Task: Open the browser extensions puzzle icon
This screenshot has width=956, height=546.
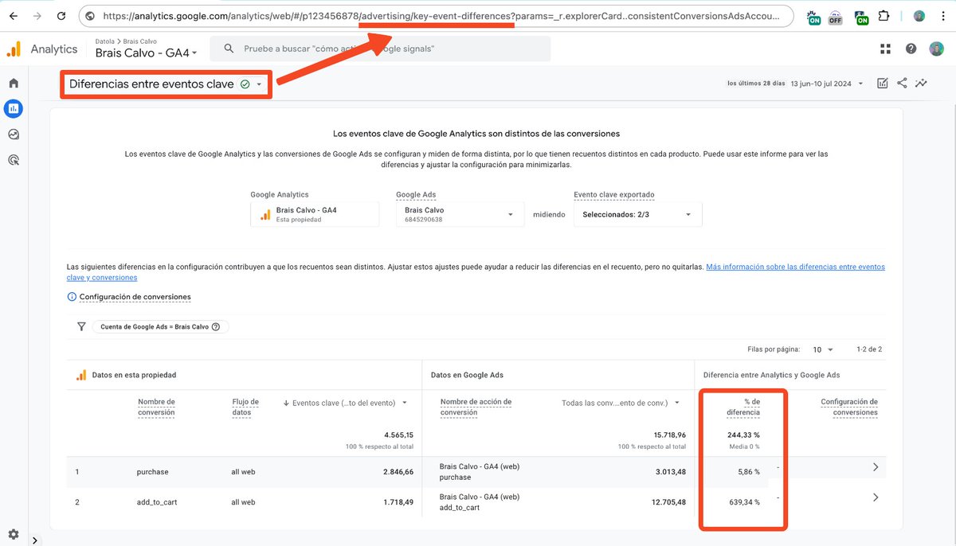Action: click(884, 16)
